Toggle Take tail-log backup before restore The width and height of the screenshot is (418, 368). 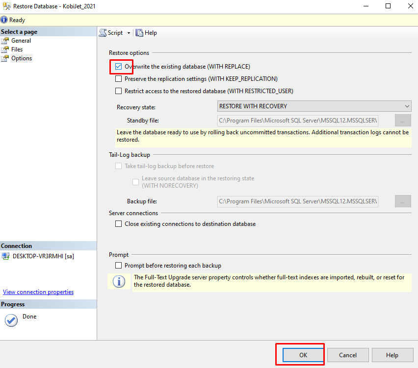point(118,166)
